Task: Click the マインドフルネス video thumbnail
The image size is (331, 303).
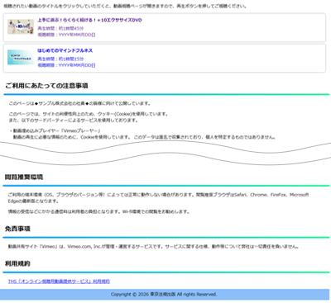Action: [21, 57]
